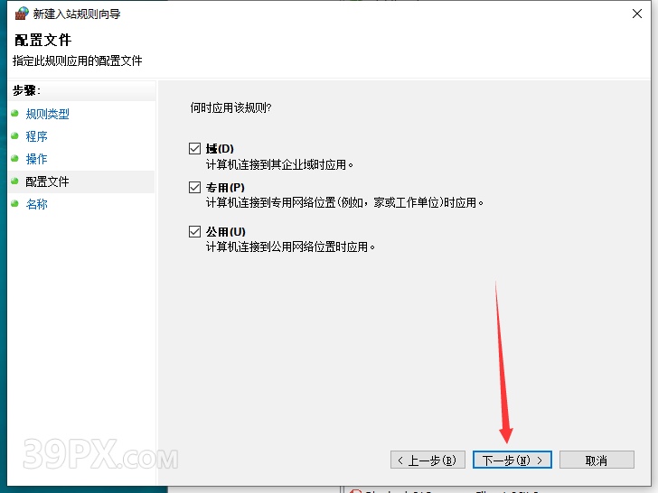Image resolution: width=658 pixels, height=493 pixels.
Task: Open the 名称 step in sidebar
Action: click(36, 204)
